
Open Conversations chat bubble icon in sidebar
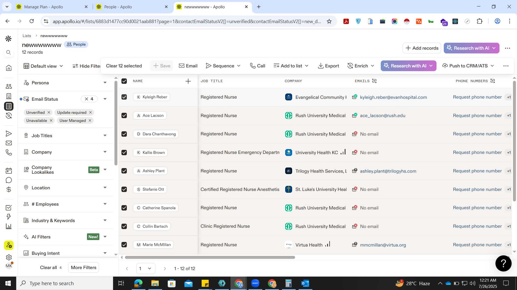point(9,180)
